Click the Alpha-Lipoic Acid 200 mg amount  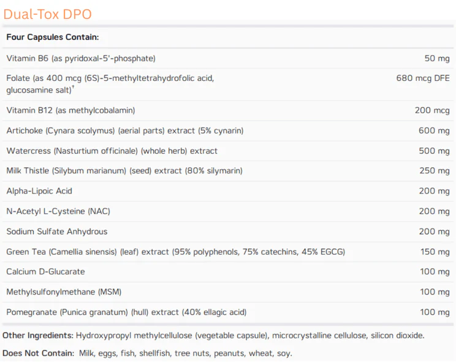(434, 191)
